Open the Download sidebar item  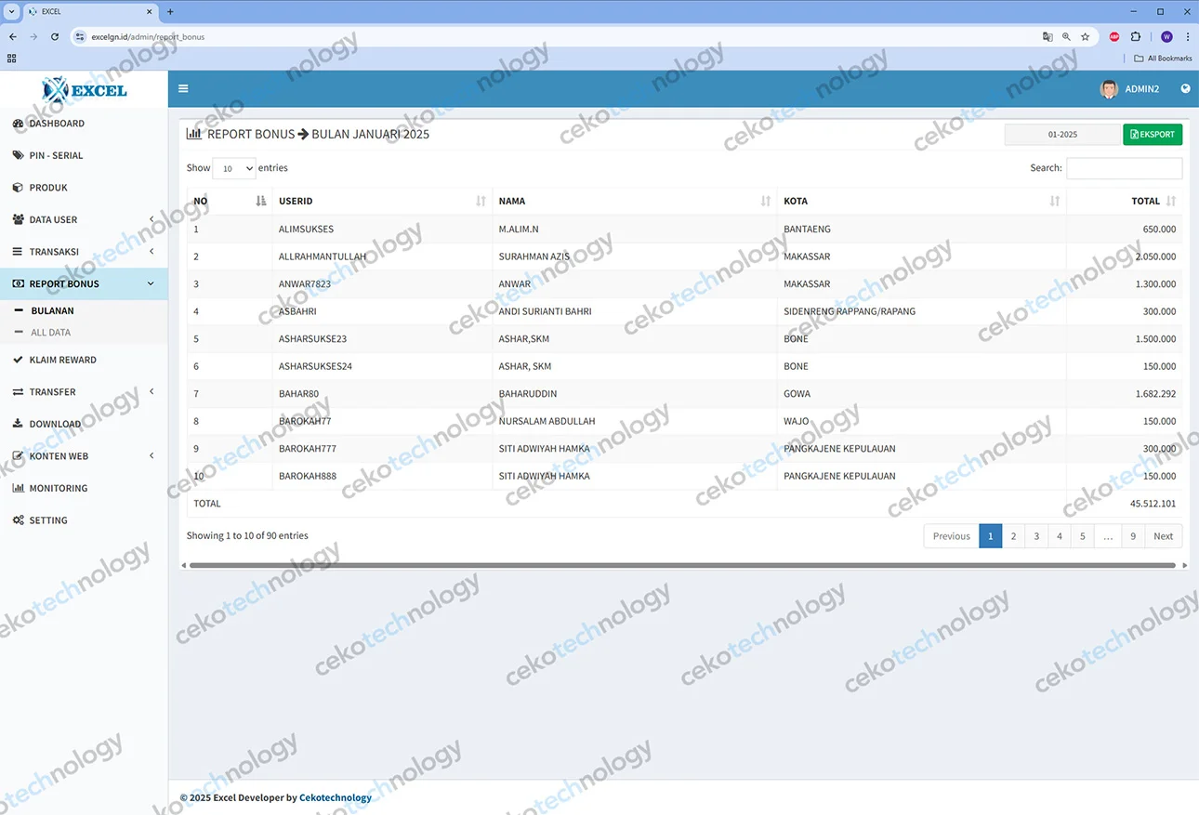(x=55, y=425)
